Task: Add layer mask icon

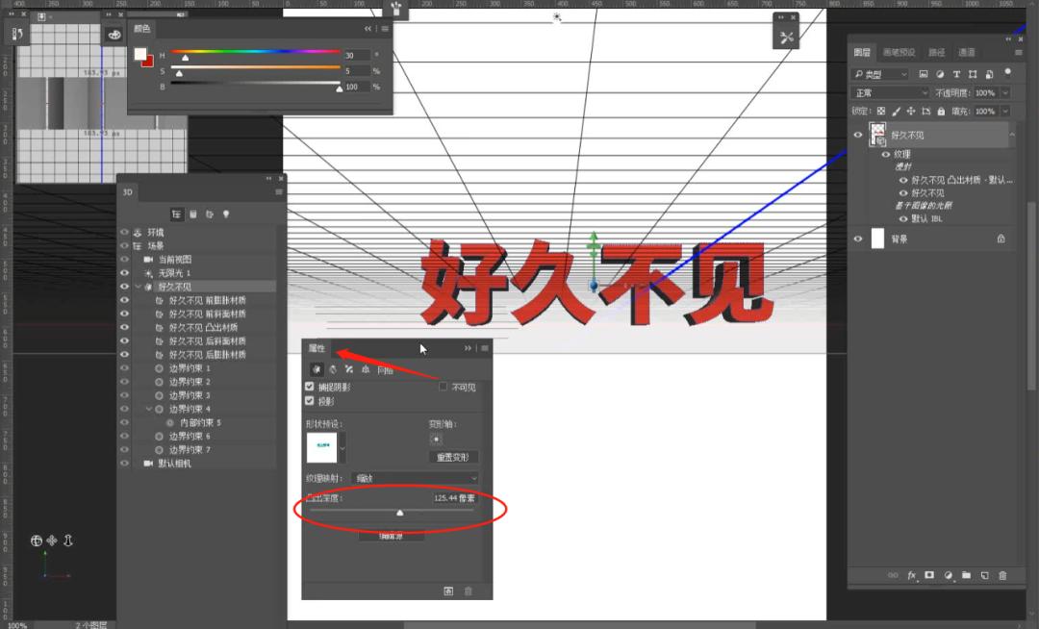Action: pyautogui.click(x=929, y=575)
